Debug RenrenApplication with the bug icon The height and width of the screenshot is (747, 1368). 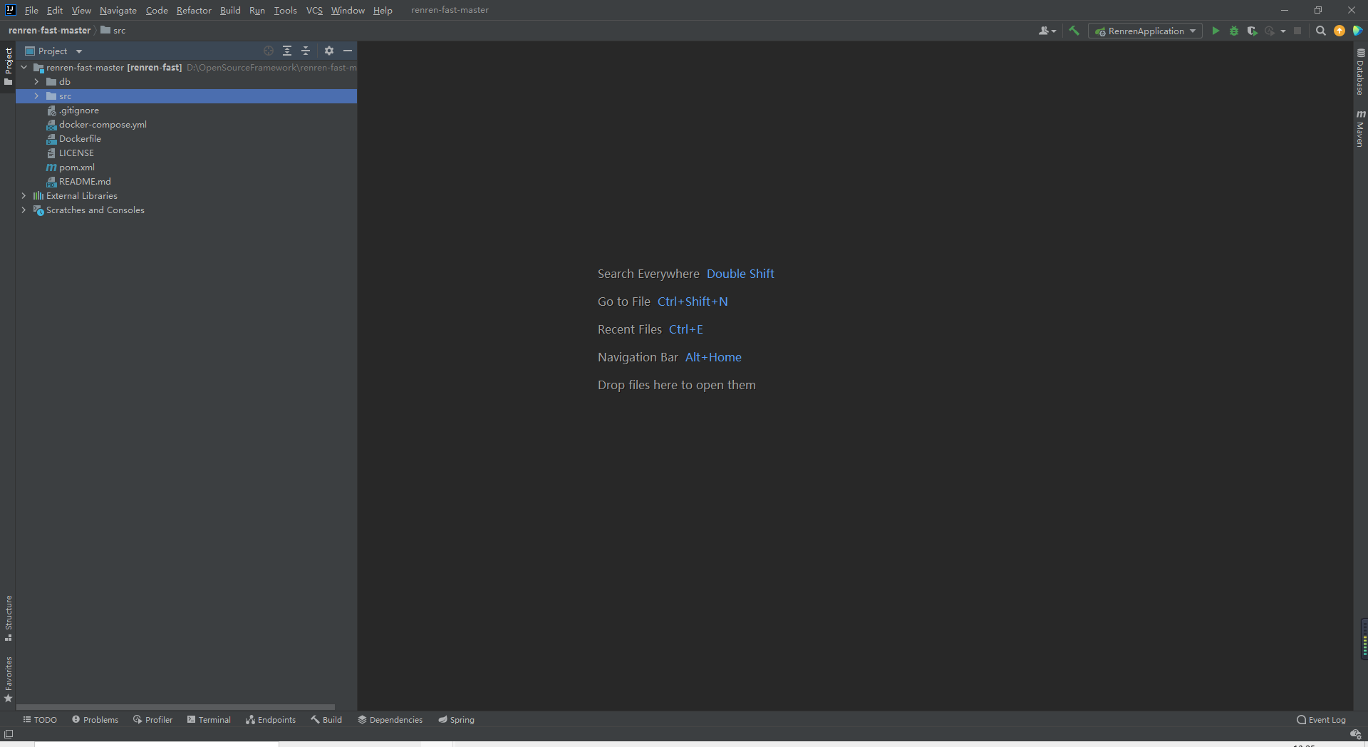(x=1234, y=31)
